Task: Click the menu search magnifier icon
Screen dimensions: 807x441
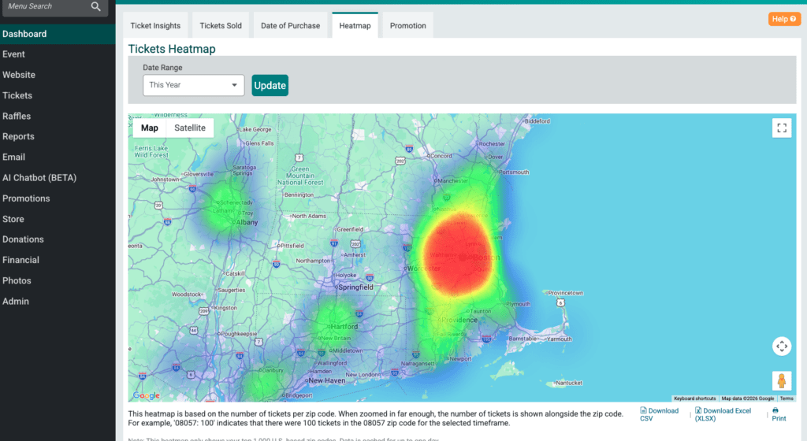Action: 95,6
